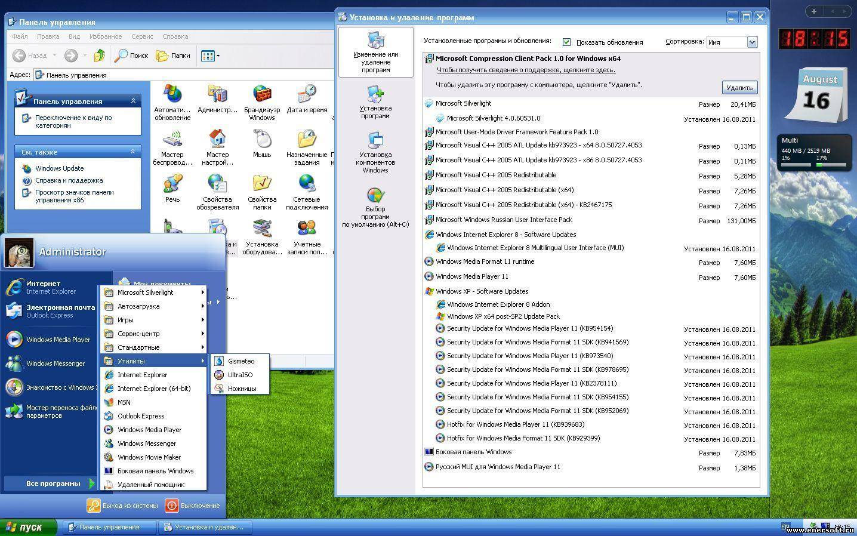Expand Автозагрузка programs submenu
The image size is (857, 536).
pyautogui.click(x=153, y=306)
